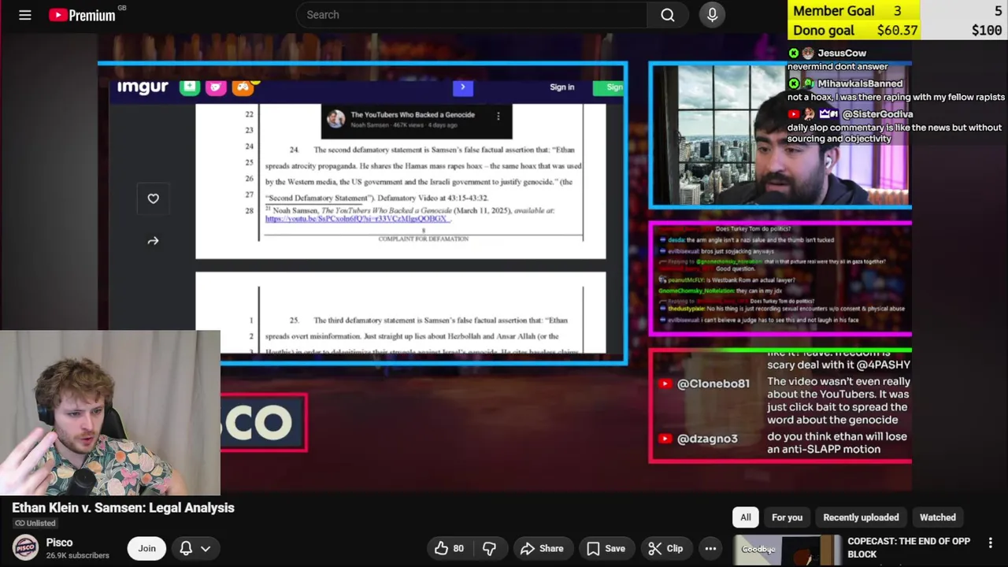The width and height of the screenshot is (1008, 567).
Task: Open notification bell dropdown for Pisco
Action: 195,548
